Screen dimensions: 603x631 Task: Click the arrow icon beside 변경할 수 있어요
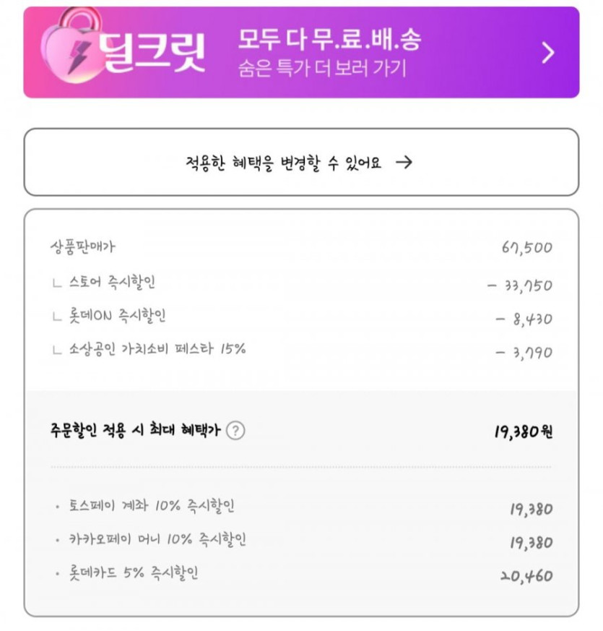coord(404,162)
